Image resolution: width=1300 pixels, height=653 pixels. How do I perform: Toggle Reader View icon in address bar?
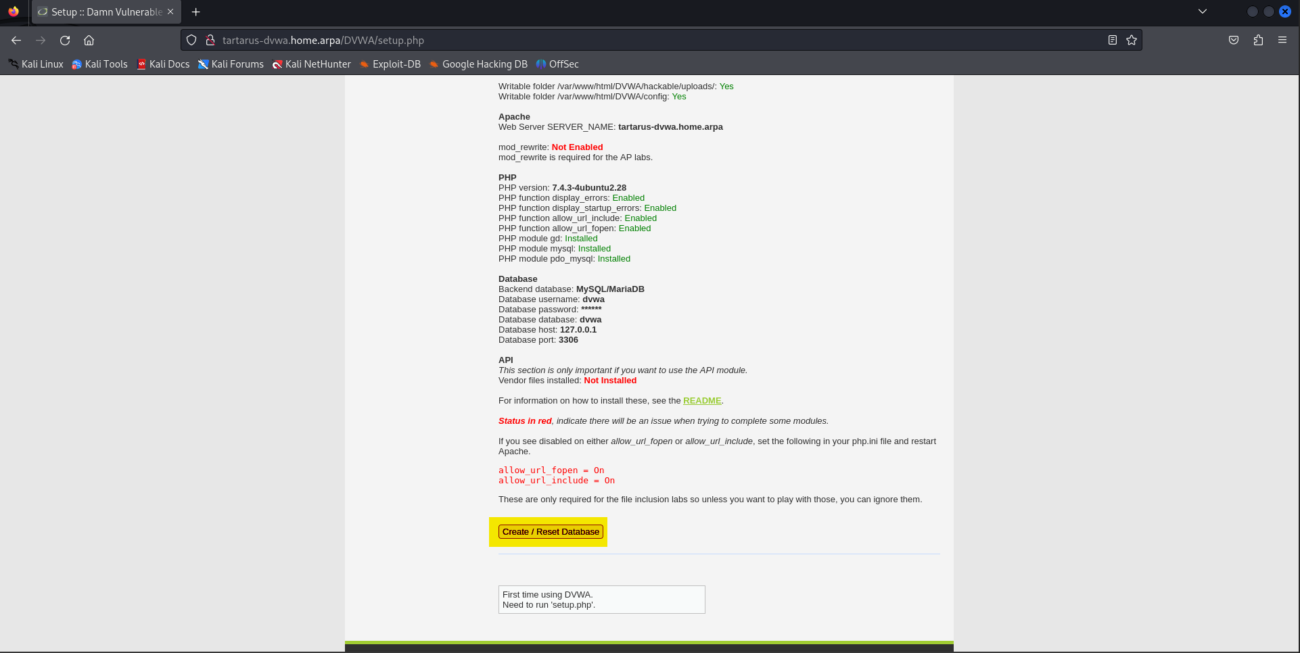coord(1112,41)
